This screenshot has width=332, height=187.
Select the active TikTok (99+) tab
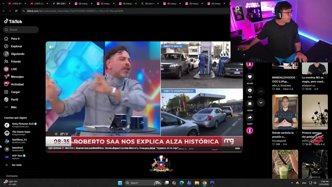(61, 4)
